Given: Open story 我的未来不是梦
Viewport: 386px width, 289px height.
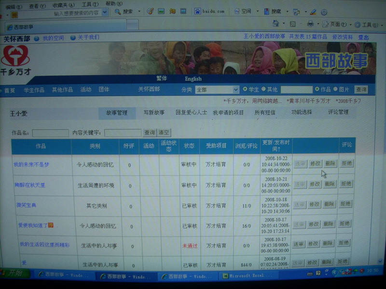Looking at the screenshot, I should tap(31, 165).
